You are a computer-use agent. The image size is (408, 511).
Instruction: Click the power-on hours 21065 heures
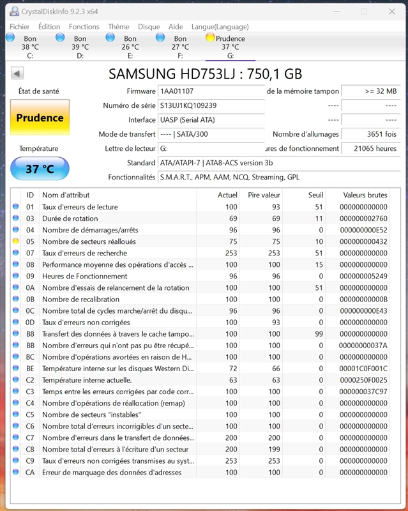coord(371,149)
